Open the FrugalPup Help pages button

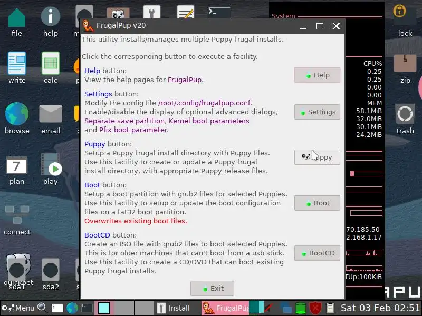click(x=317, y=75)
